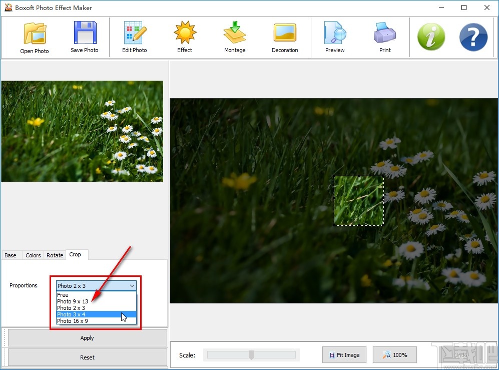Open the Effect sun icon

click(x=185, y=33)
